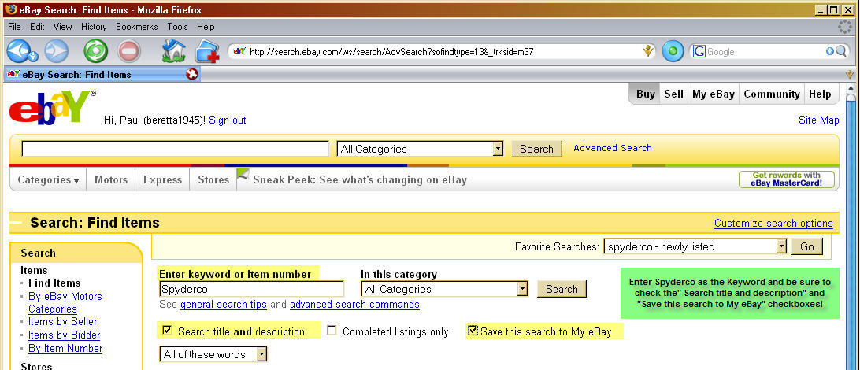Open the advanced search commands link
Screen dimensions: 860x370
click(355, 304)
